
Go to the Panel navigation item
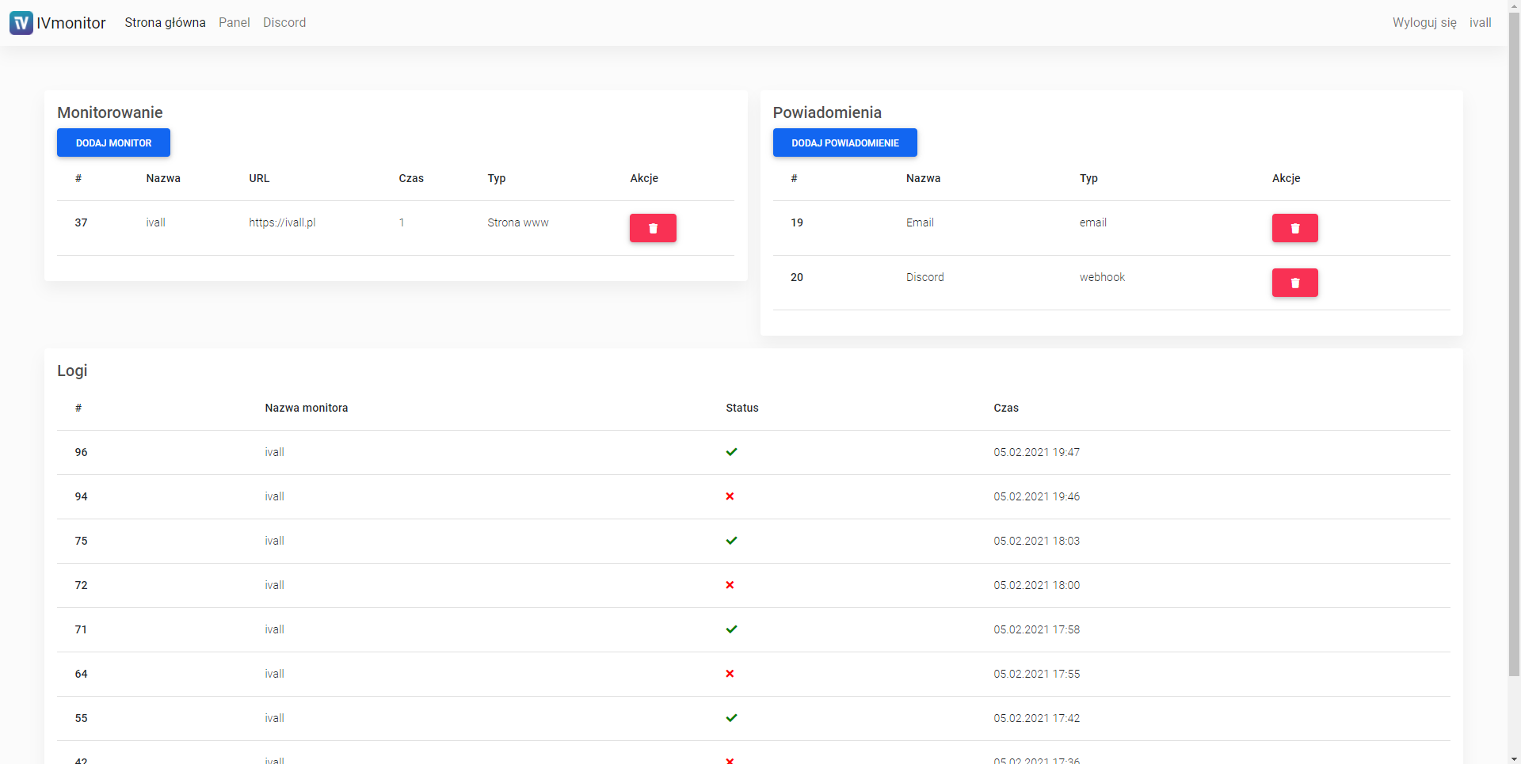pos(234,23)
